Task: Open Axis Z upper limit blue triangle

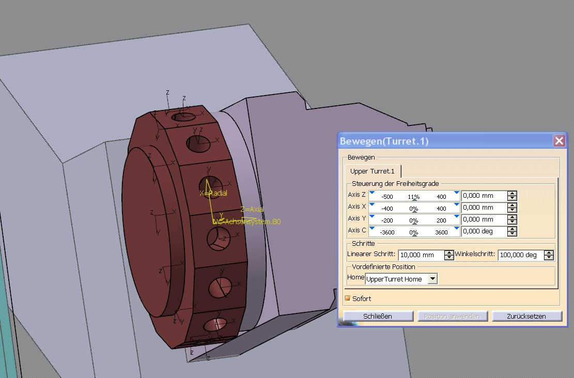Action: coord(457,193)
